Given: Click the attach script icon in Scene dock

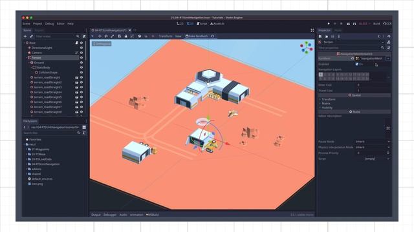Looking at the screenshot, I should (84, 36).
